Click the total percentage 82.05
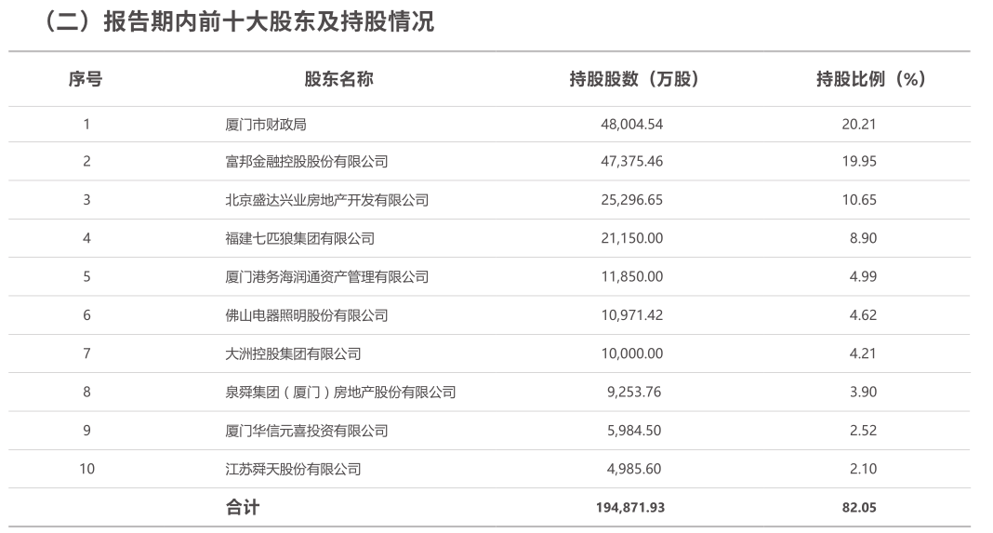This screenshot has width=993, height=533. pos(859,508)
